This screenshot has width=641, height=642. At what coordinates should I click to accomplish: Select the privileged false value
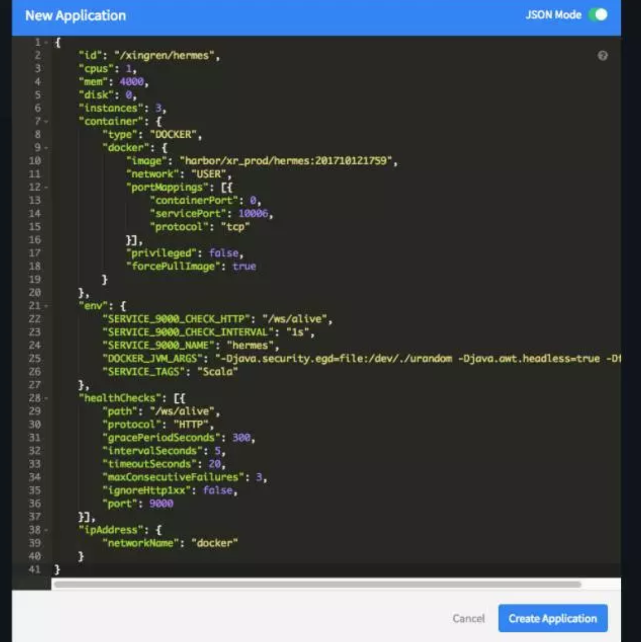click(x=224, y=253)
